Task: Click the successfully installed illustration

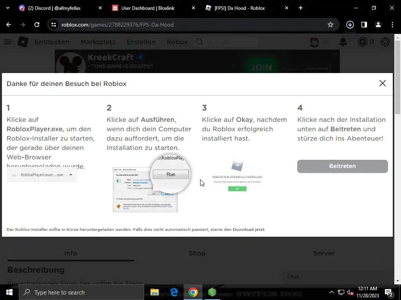Action: point(237,175)
